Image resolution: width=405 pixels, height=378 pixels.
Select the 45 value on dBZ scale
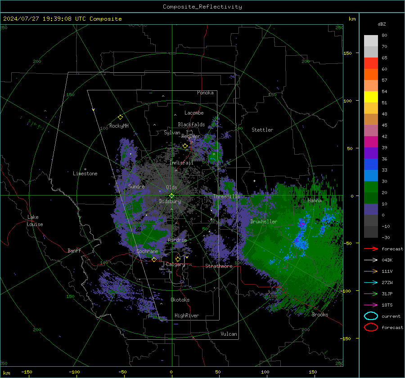tap(384, 125)
